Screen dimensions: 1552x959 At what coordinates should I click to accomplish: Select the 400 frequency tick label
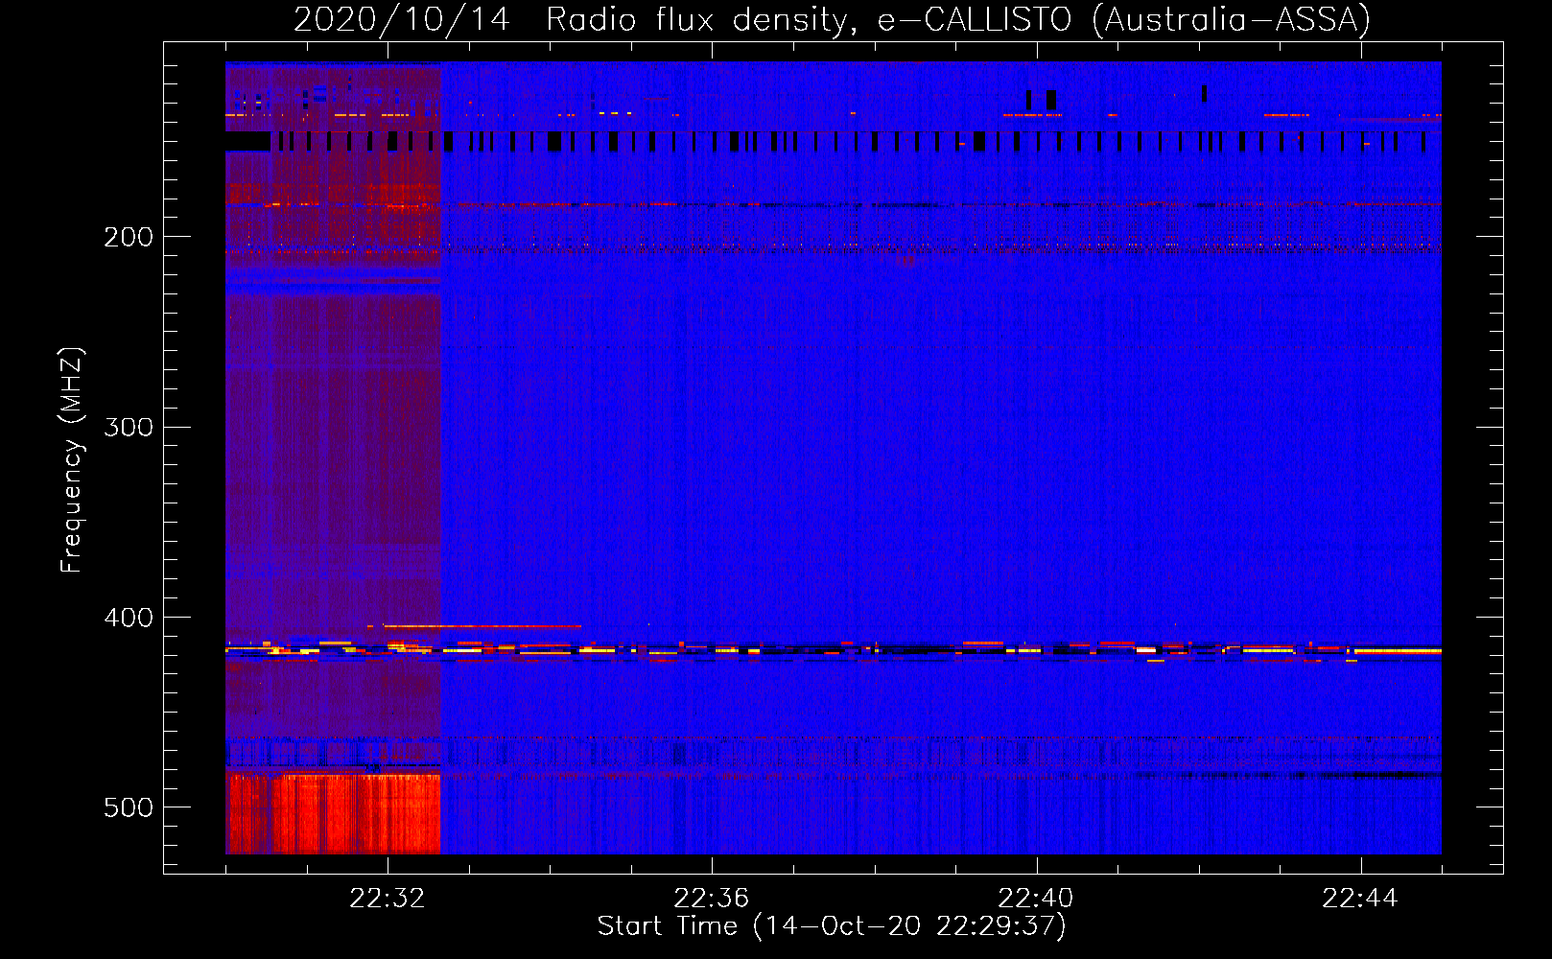(x=129, y=618)
